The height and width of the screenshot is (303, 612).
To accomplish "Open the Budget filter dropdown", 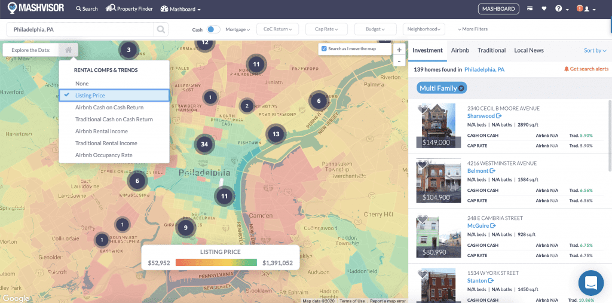I will pyautogui.click(x=375, y=29).
